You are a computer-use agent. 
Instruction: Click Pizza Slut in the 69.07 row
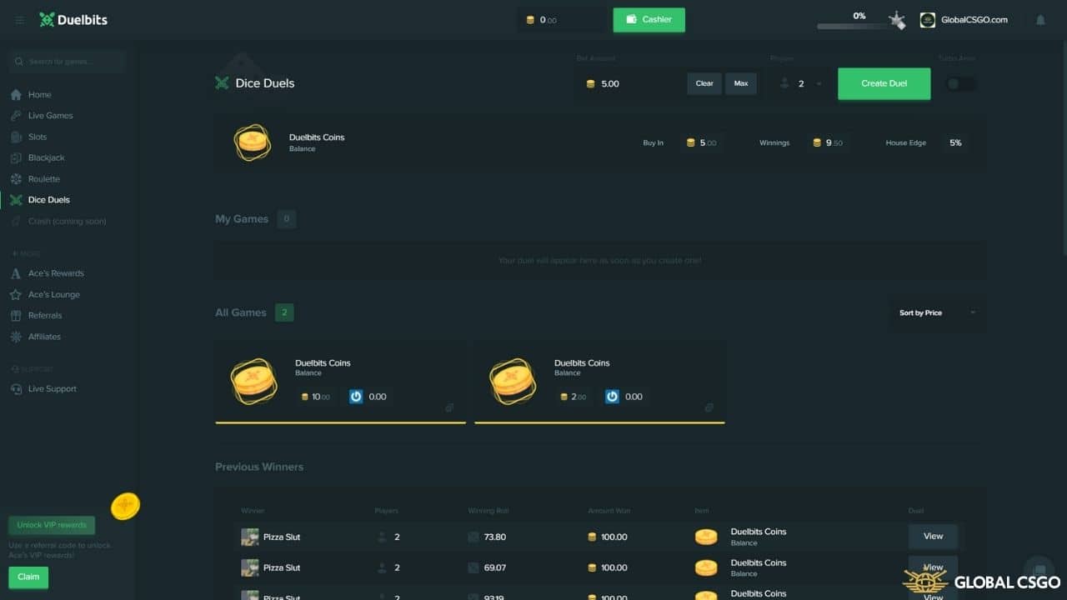click(x=282, y=568)
